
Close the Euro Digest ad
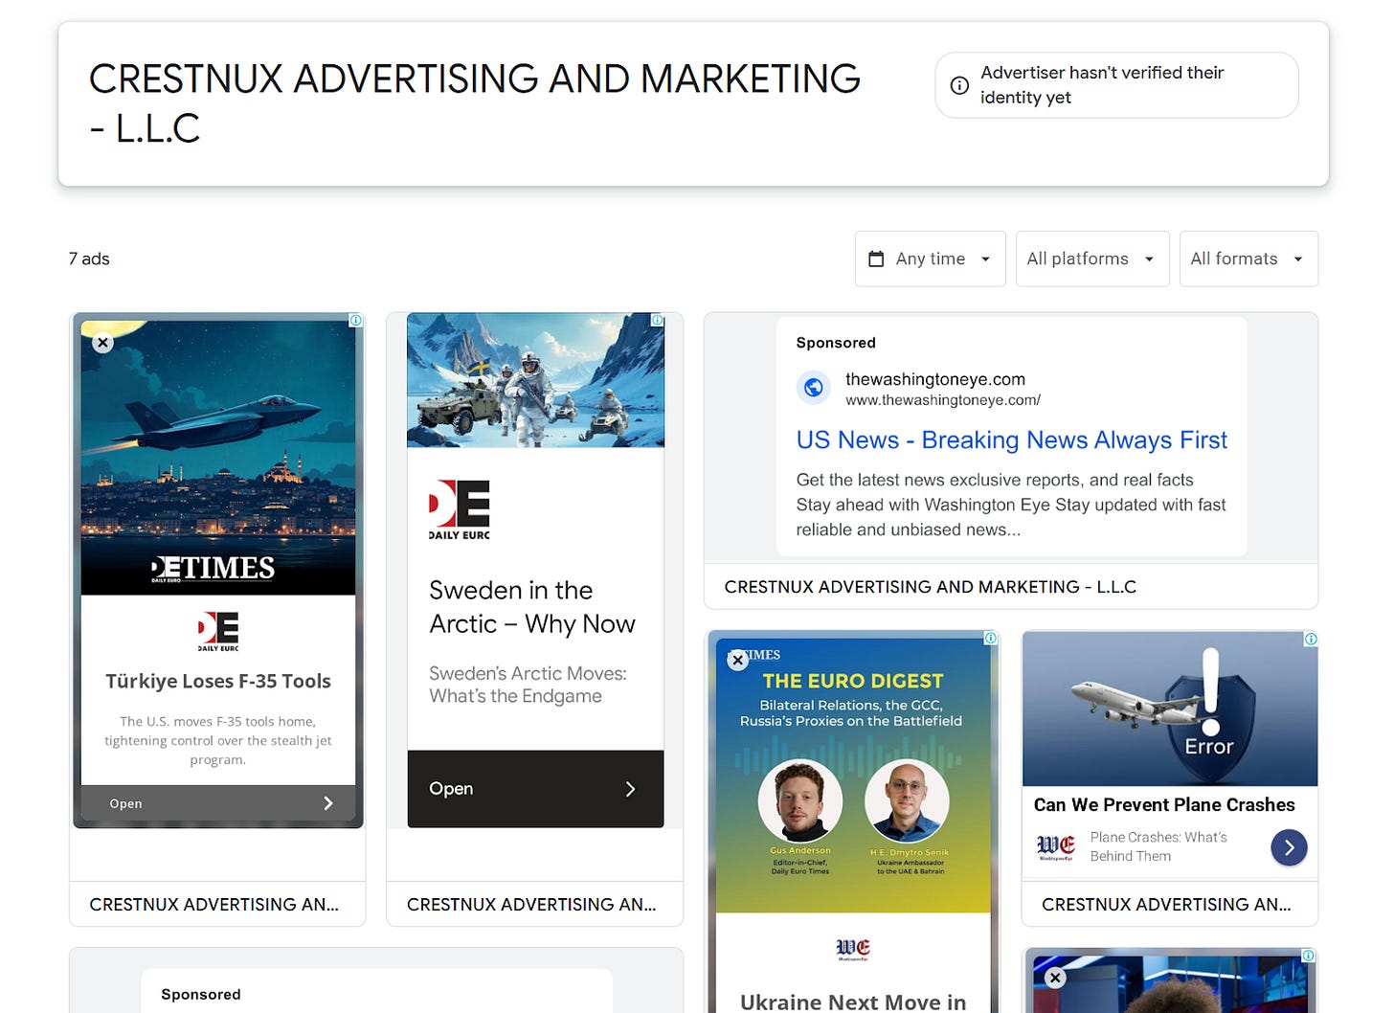[x=737, y=660]
